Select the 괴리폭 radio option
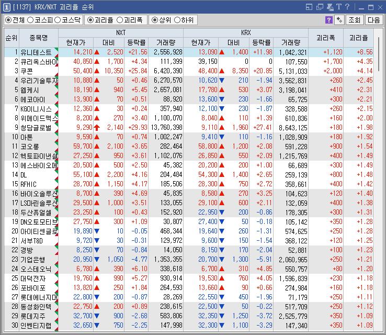This screenshot has height=335, width=386. pyautogui.click(x=120, y=20)
